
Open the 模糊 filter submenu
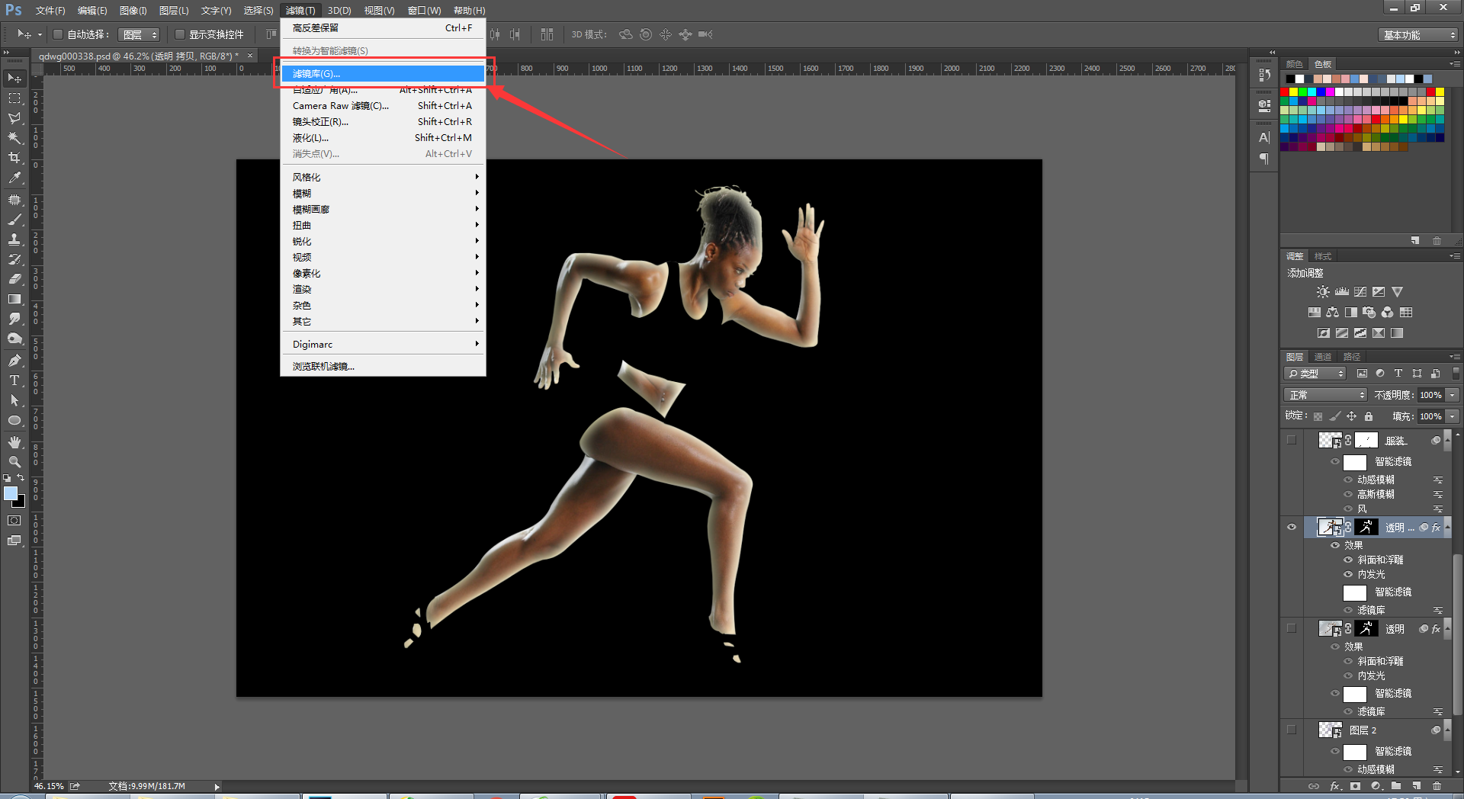click(x=383, y=194)
